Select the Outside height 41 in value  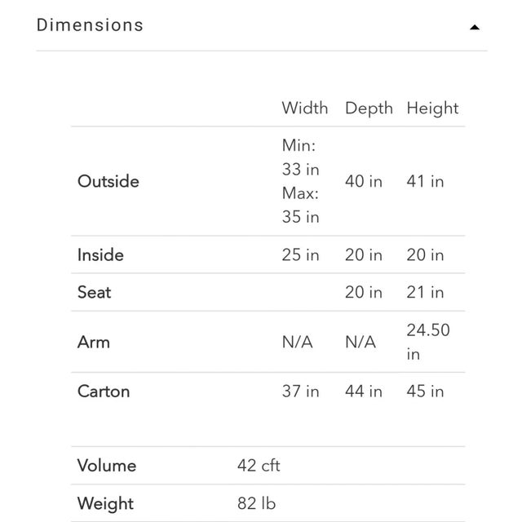click(426, 181)
